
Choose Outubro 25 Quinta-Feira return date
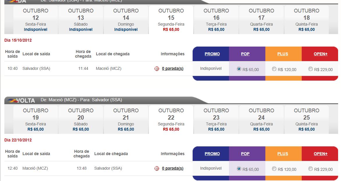[x=306, y=120]
